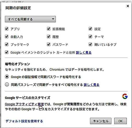The image size is (132, 128).
Task: Toggle the 設定 checkbox
Action: pyautogui.click(x=90, y=29)
